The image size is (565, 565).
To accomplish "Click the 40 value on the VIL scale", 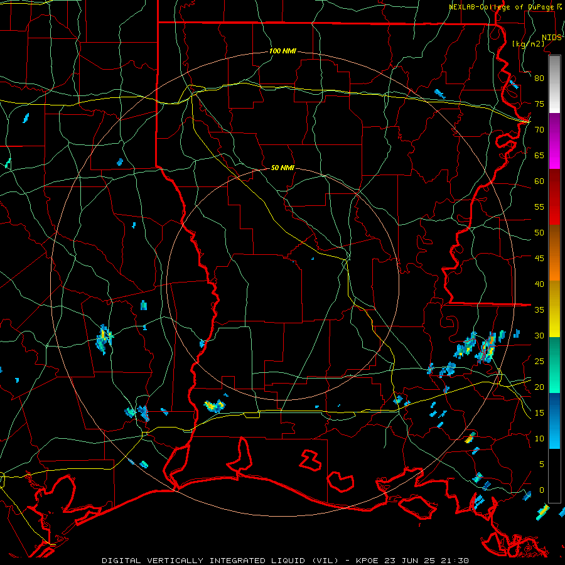I will pyautogui.click(x=539, y=284).
